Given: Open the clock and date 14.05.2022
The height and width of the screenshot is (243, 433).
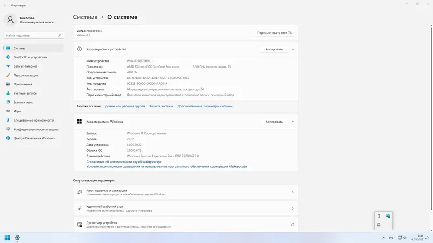Looking at the screenshot, I should pos(417,238).
